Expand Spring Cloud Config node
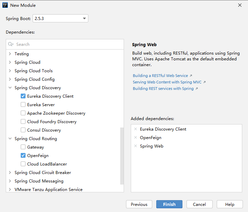248x212 pixels. coord(10,79)
